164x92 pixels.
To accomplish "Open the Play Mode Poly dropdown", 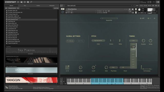I will click(114, 67).
